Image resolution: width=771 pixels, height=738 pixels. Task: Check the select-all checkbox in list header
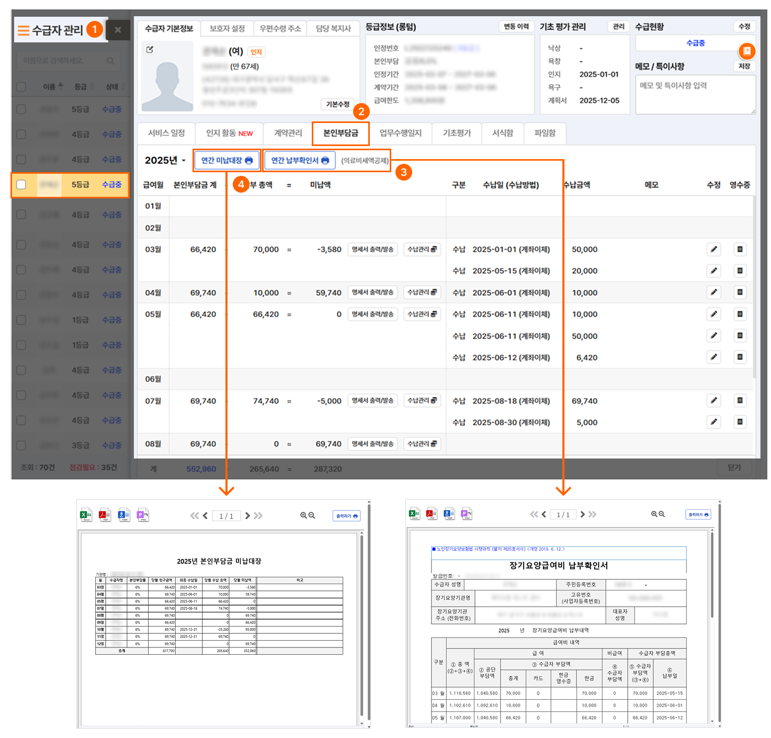pyautogui.click(x=21, y=87)
